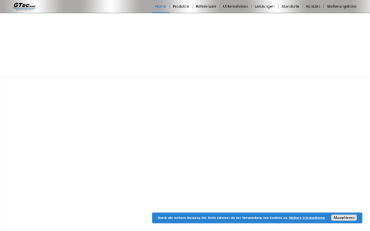Click the separator between Home and Produkte
The height and width of the screenshot is (231, 370).
pos(169,6)
